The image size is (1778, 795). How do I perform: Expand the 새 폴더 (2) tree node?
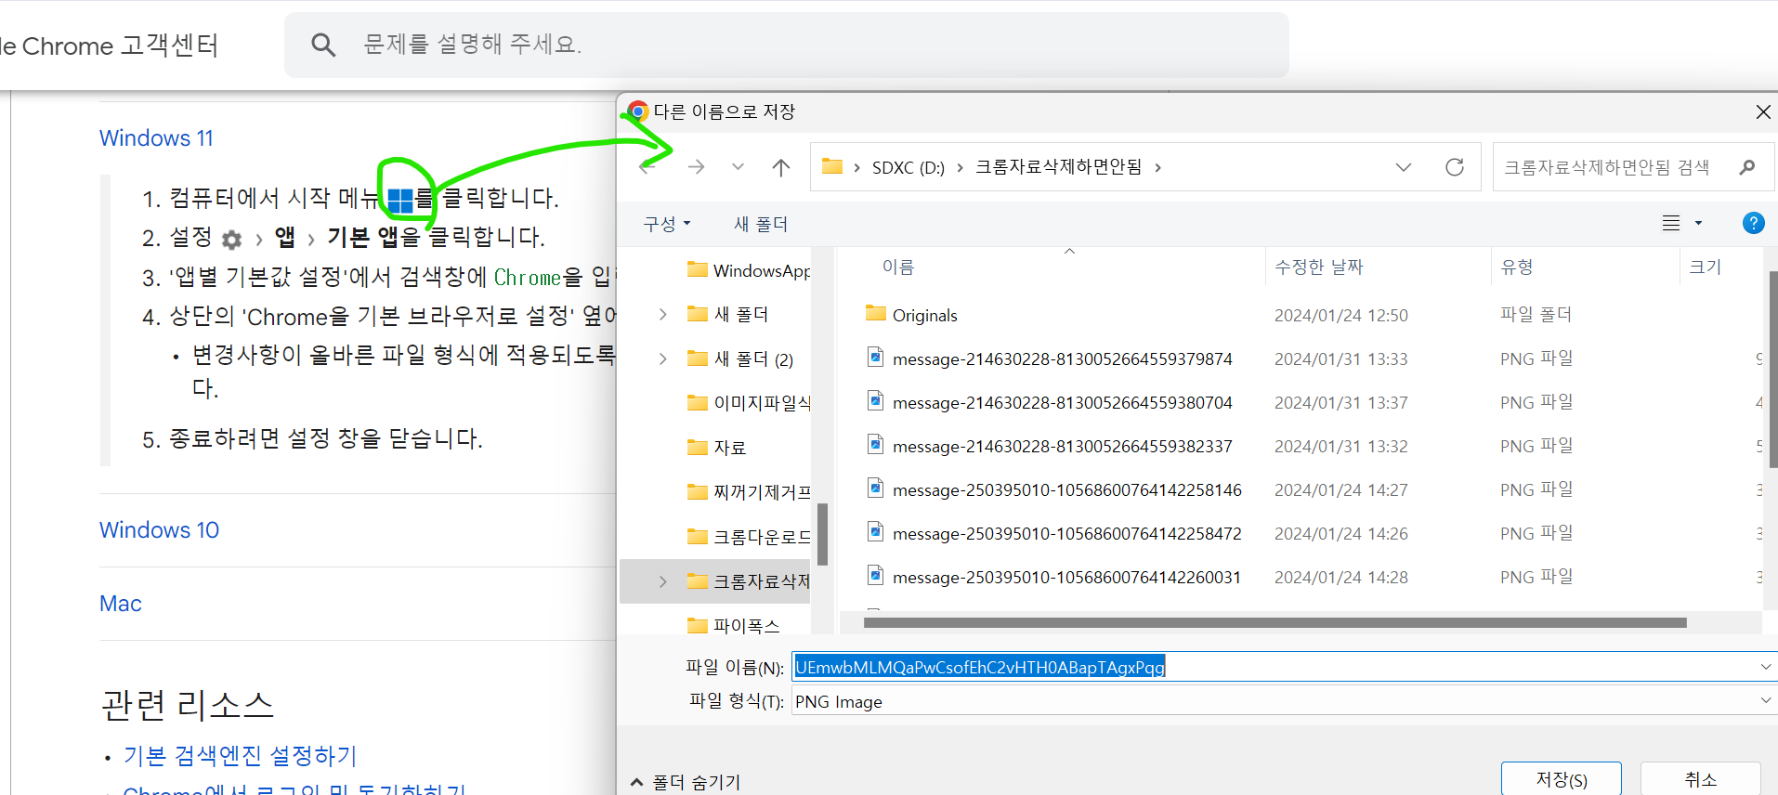[662, 358]
